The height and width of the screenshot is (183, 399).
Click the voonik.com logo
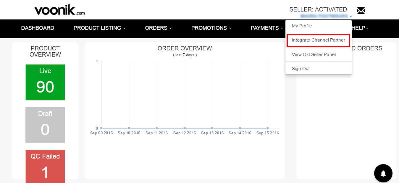click(60, 10)
